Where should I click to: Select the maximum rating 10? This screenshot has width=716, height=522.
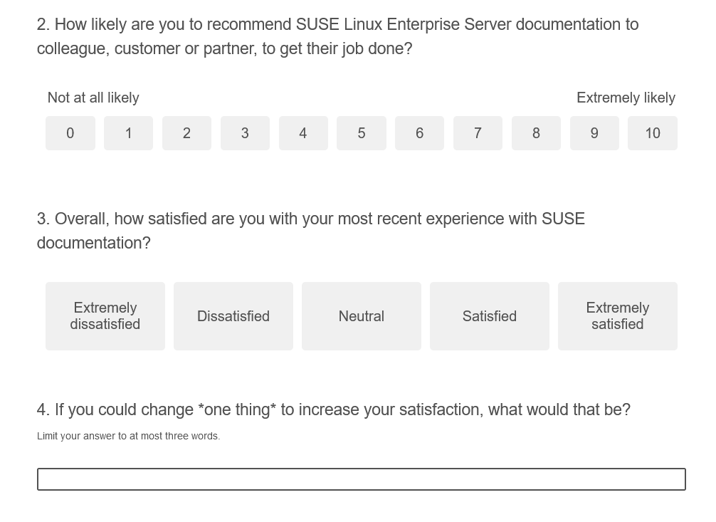(x=653, y=133)
